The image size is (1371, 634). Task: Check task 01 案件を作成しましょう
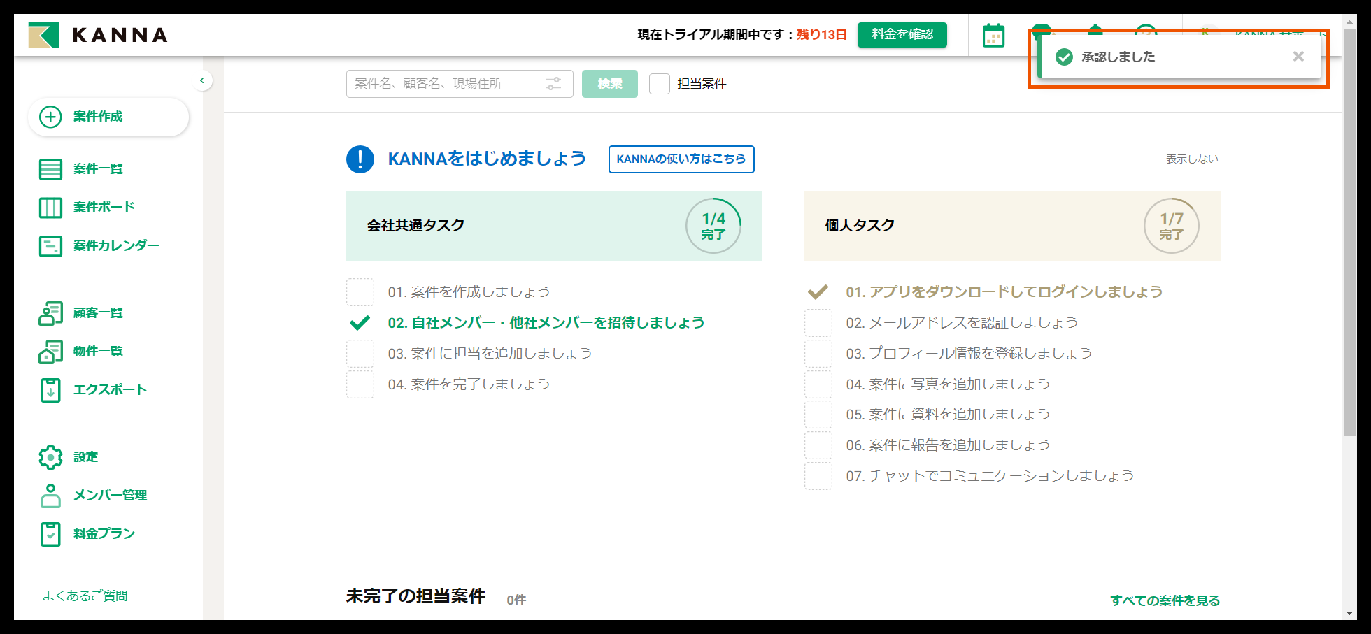(360, 292)
